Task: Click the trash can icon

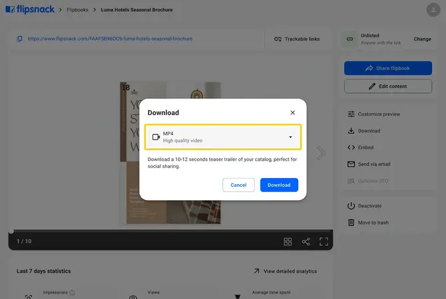Action: [x=351, y=223]
